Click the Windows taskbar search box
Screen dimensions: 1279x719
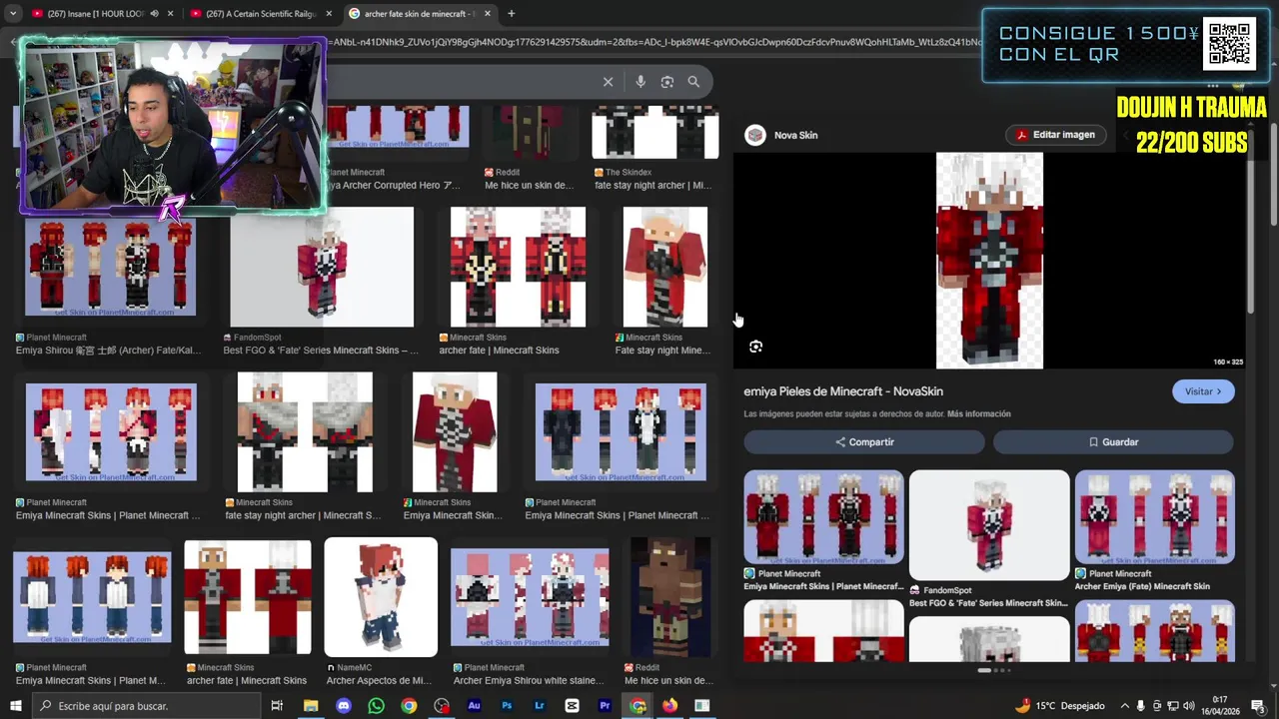(x=148, y=706)
